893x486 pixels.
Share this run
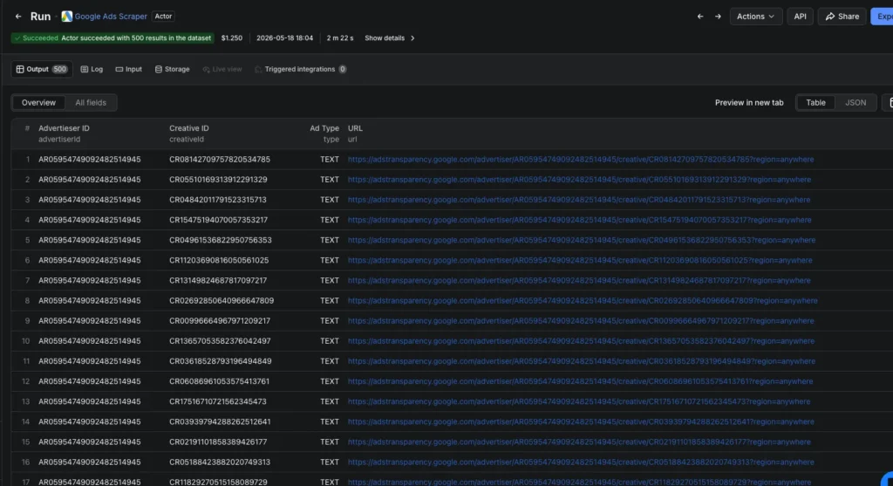[x=842, y=17]
